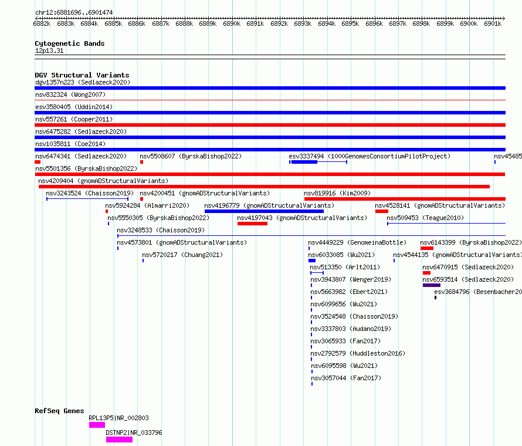Click the red bar under nsv4209404
This screenshot has width=522, height=446.
pyautogui.click(x=264, y=187)
